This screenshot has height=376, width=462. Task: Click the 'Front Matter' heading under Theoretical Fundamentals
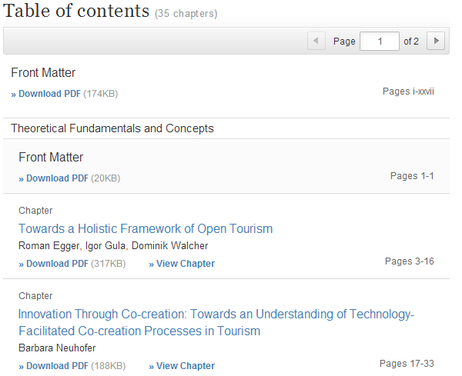pyautogui.click(x=51, y=158)
